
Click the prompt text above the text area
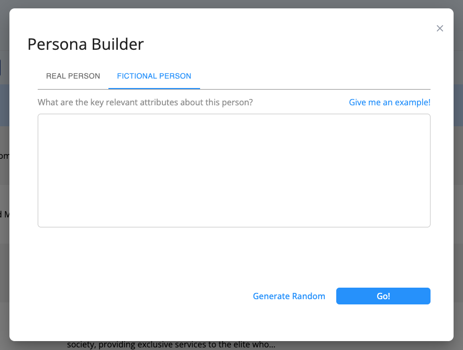click(x=145, y=102)
